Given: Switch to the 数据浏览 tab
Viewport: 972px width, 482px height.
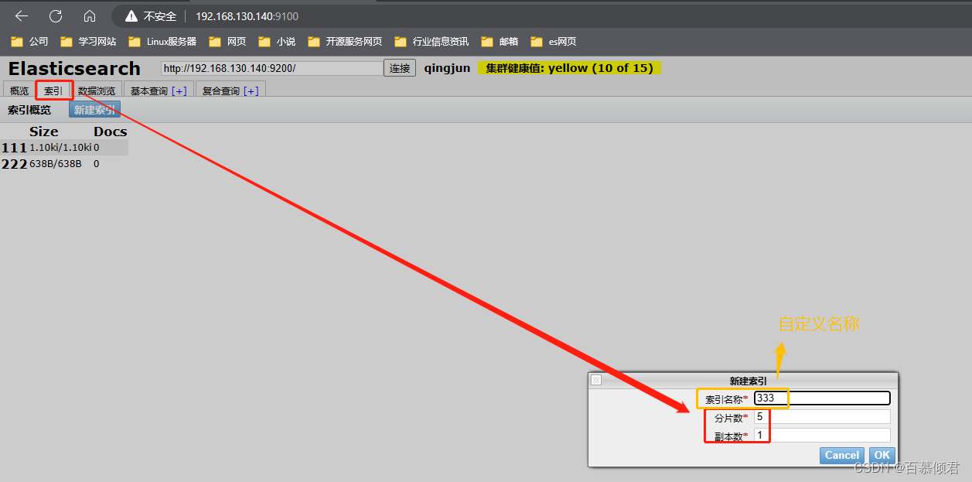Looking at the screenshot, I should click(97, 91).
